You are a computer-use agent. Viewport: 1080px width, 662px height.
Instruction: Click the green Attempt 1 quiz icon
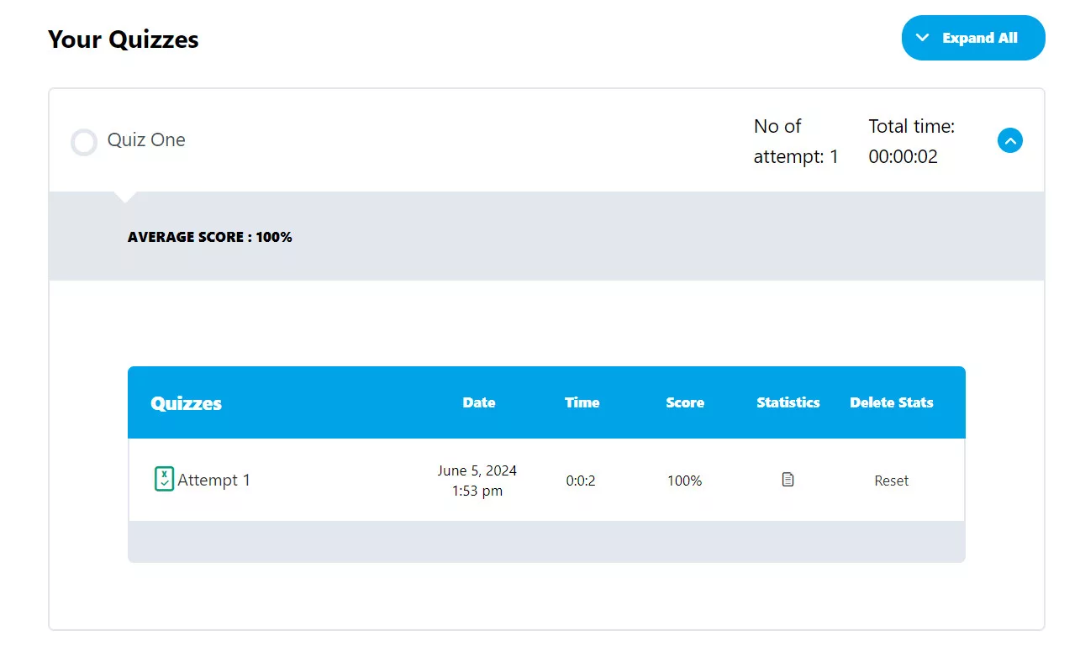pos(164,479)
